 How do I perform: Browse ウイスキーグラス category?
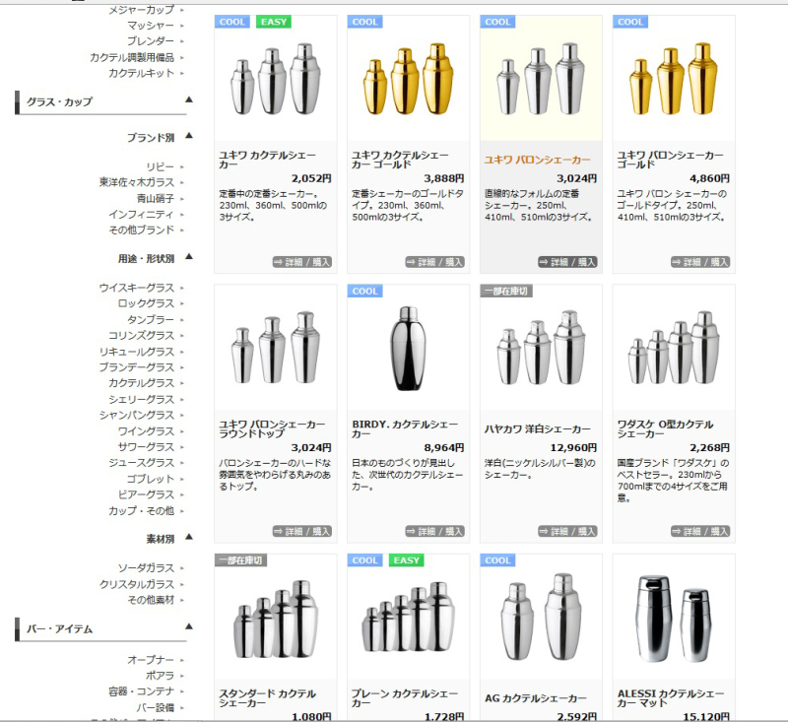coord(137,288)
